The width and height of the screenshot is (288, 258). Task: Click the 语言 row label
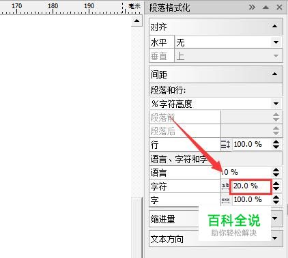[x=158, y=173]
